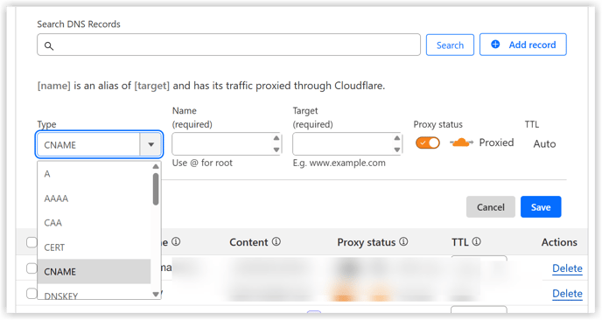The width and height of the screenshot is (602, 320).
Task: Check the select-all checkbox in table header
Action: click(x=31, y=242)
